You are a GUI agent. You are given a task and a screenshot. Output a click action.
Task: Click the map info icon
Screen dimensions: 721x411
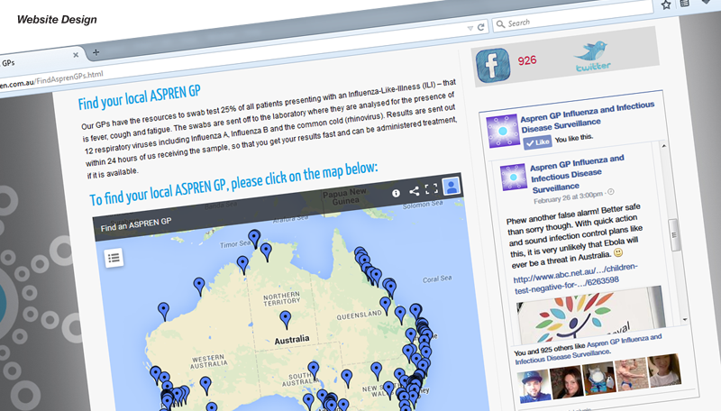396,193
